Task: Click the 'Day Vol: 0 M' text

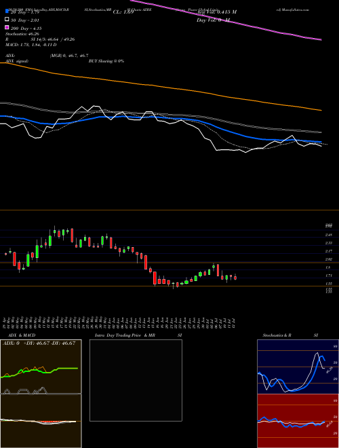Action: coord(213,20)
